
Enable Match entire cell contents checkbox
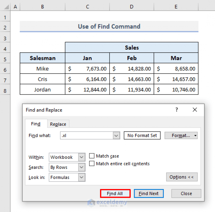[x=92, y=164]
